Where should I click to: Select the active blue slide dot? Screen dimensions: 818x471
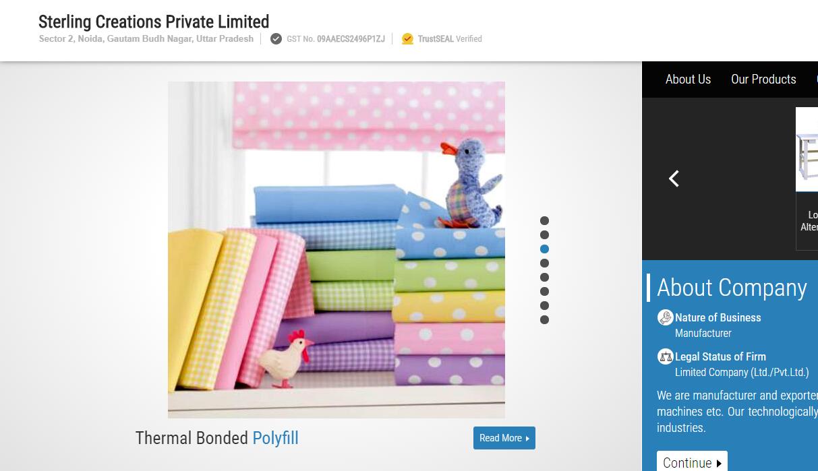pos(544,249)
